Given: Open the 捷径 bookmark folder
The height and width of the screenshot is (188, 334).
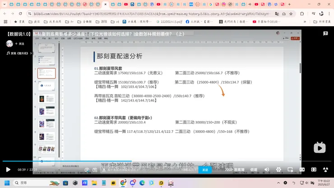Looking at the screenshot, I should pos(34,22).
